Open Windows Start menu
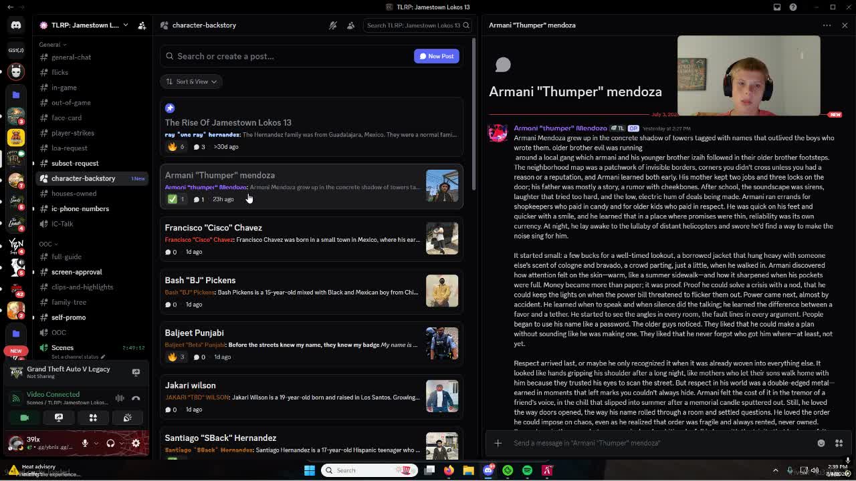The width and height of the screenshot is (856, 481). (310, 470)
